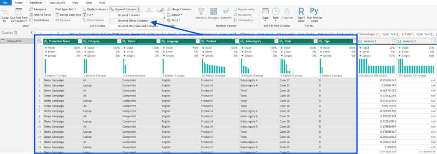The image size is (437, 154).
Task: Open the Information dropdown
Action: coord(244,20)
